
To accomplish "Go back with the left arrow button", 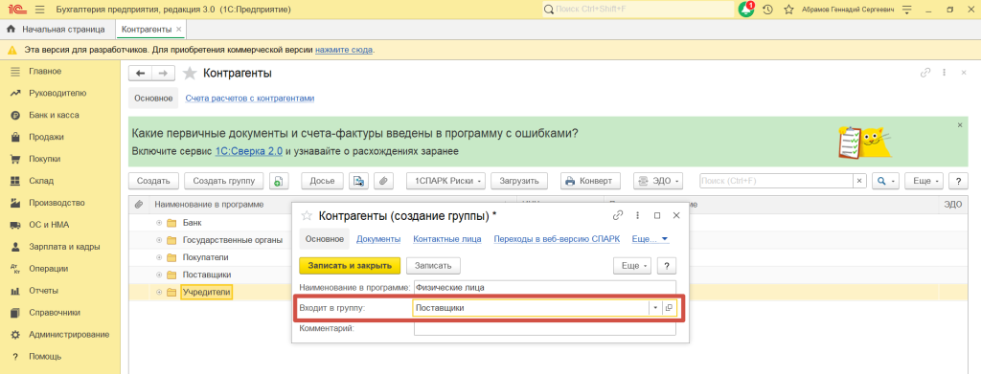I will tap(140, 74).
